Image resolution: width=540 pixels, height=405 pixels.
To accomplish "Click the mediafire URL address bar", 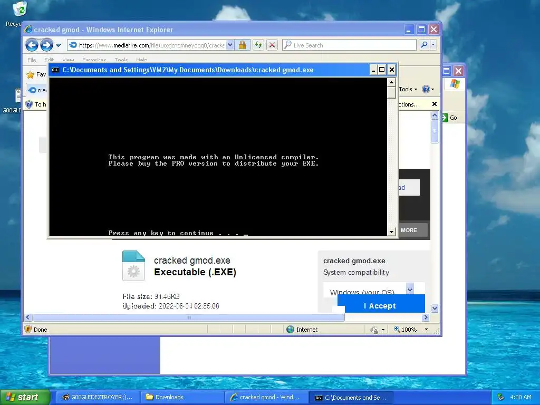I will pyautogui.click(x=147, y=45).
